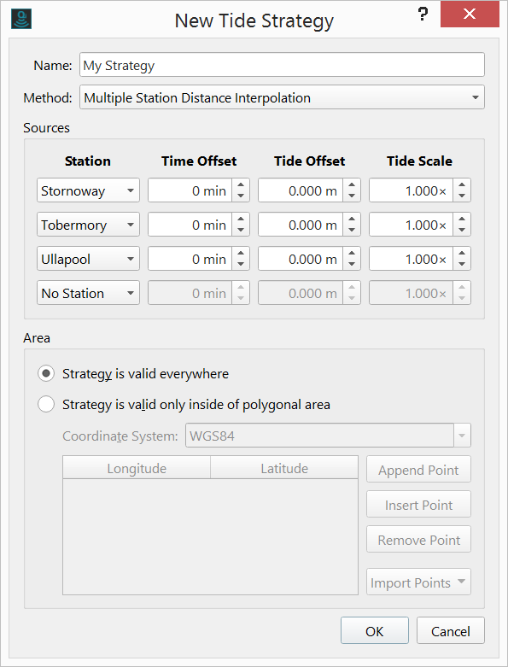508x667 pixels.
Task: Expand the Ullapool station dropdown
Action: [x=88, y=259]
